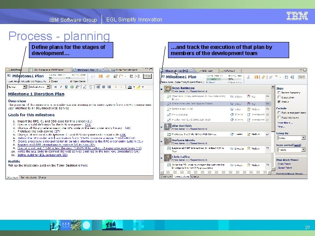Click the orange icon in the left plan header

(101, 76)
